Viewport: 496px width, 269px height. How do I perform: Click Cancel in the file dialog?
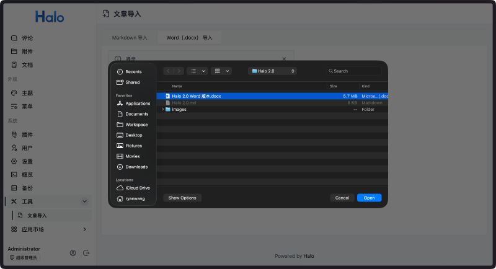point(342,198)
